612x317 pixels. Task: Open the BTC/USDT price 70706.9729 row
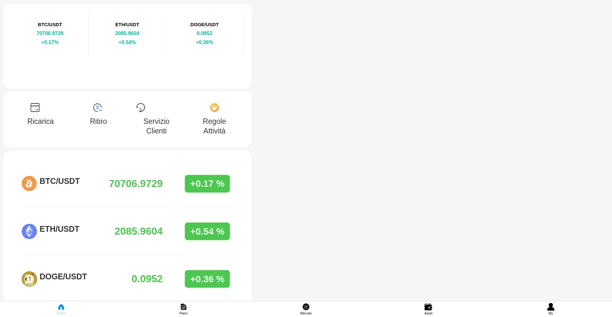[127, 184]
